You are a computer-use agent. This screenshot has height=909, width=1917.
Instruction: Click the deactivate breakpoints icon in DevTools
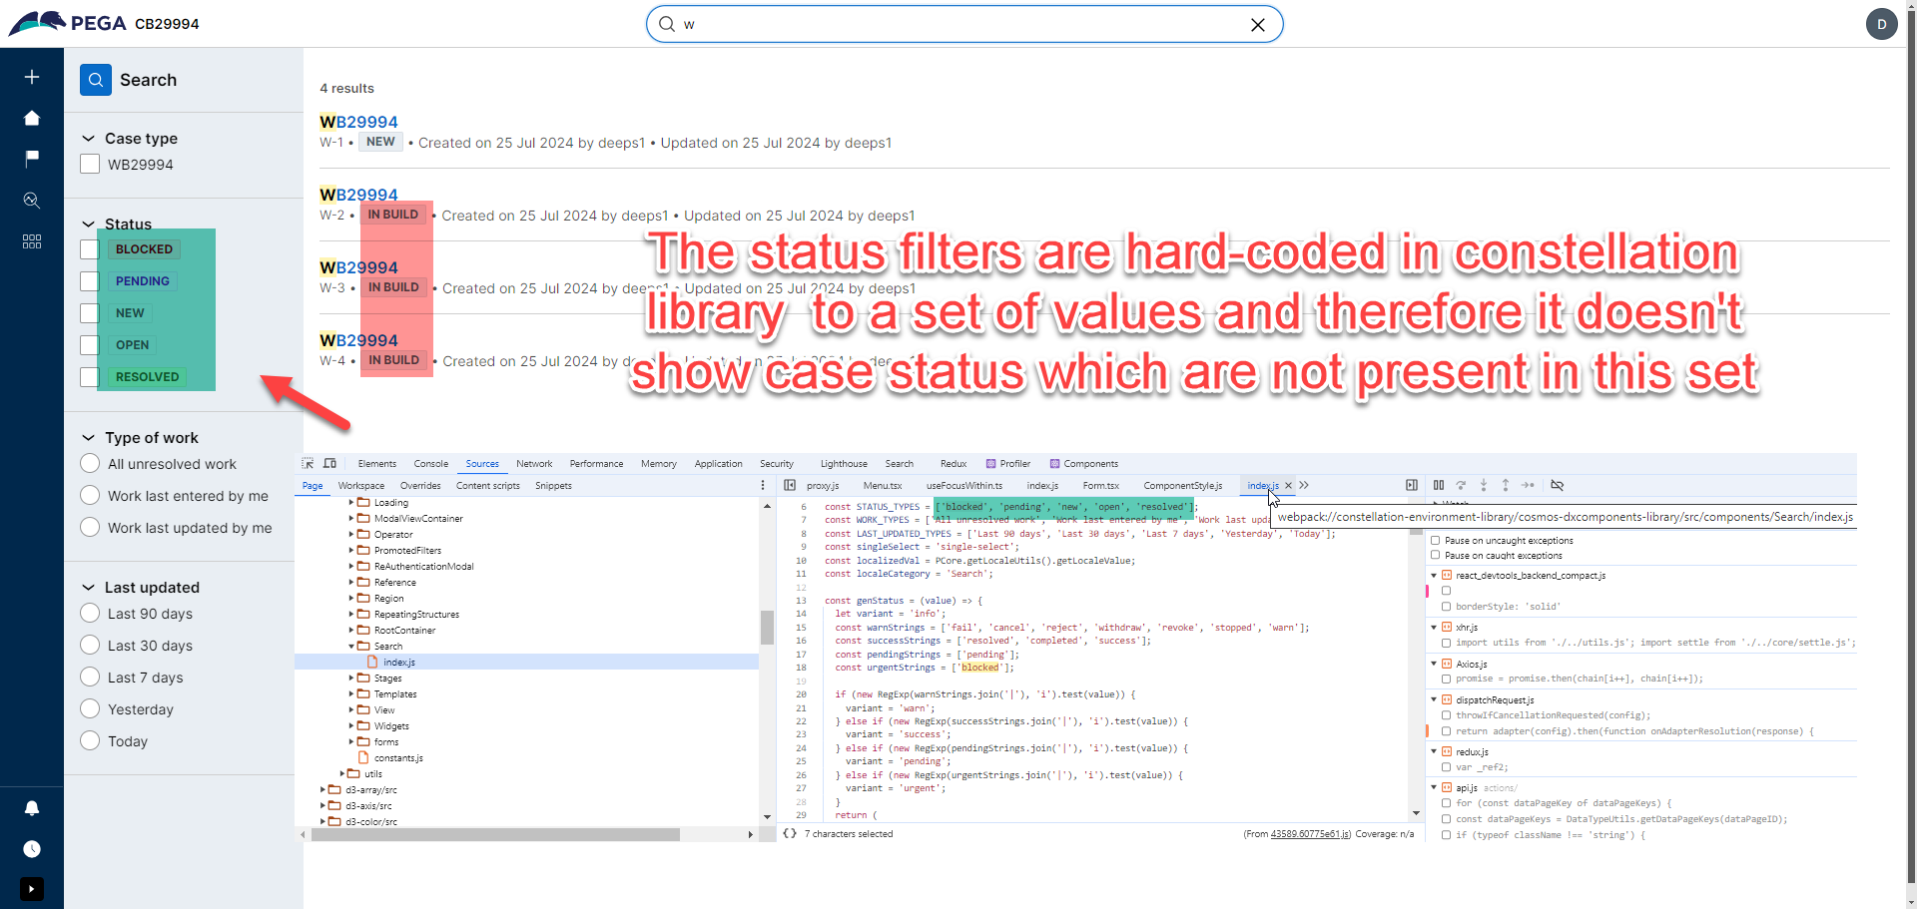coord(1558,485)
